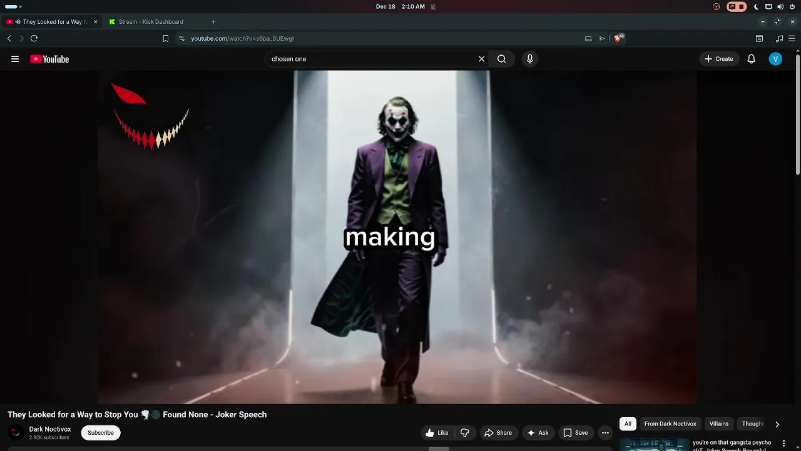Click the video title They Looked for a Way
The height and width of the screenshot is (451, 801).
coord(137,415)
